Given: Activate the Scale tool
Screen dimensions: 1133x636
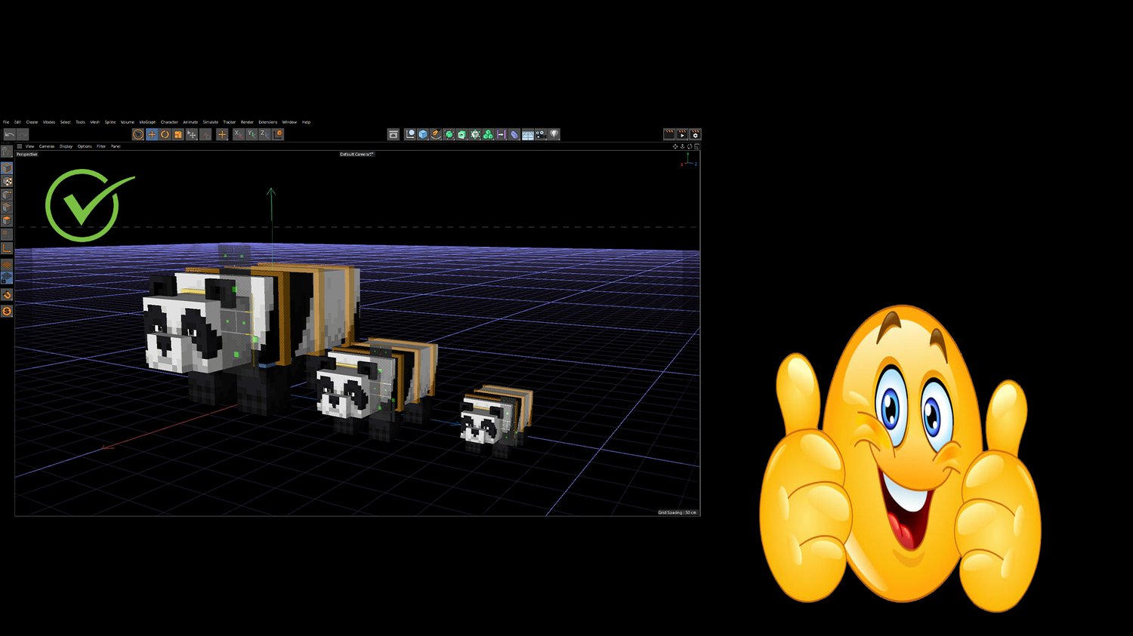Looking at the screenshot, I should point(178,134).
